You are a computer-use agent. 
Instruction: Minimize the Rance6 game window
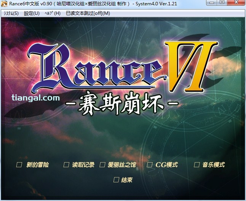(212, 3)
